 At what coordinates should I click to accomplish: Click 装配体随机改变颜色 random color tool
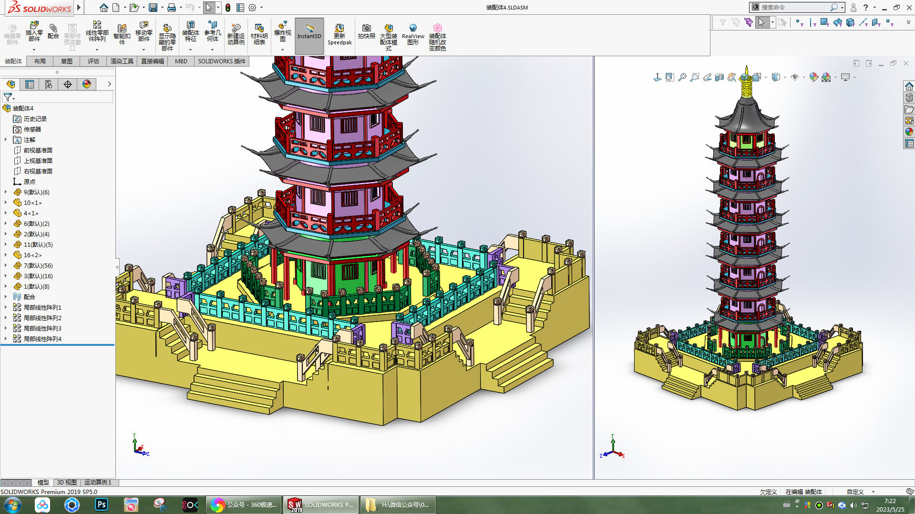[x=438, y=37]
